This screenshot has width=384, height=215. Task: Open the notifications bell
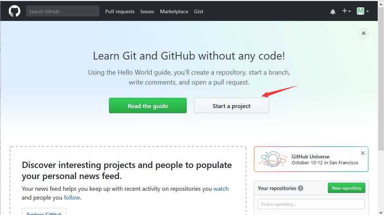(333, 11)
